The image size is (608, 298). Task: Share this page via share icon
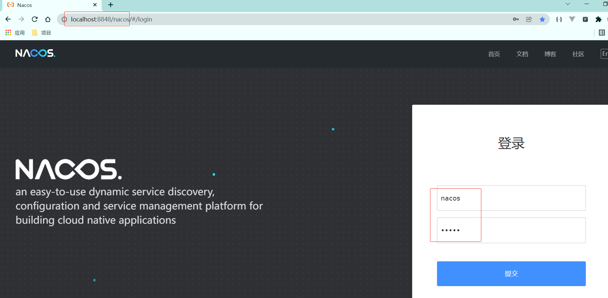point(529,19)
